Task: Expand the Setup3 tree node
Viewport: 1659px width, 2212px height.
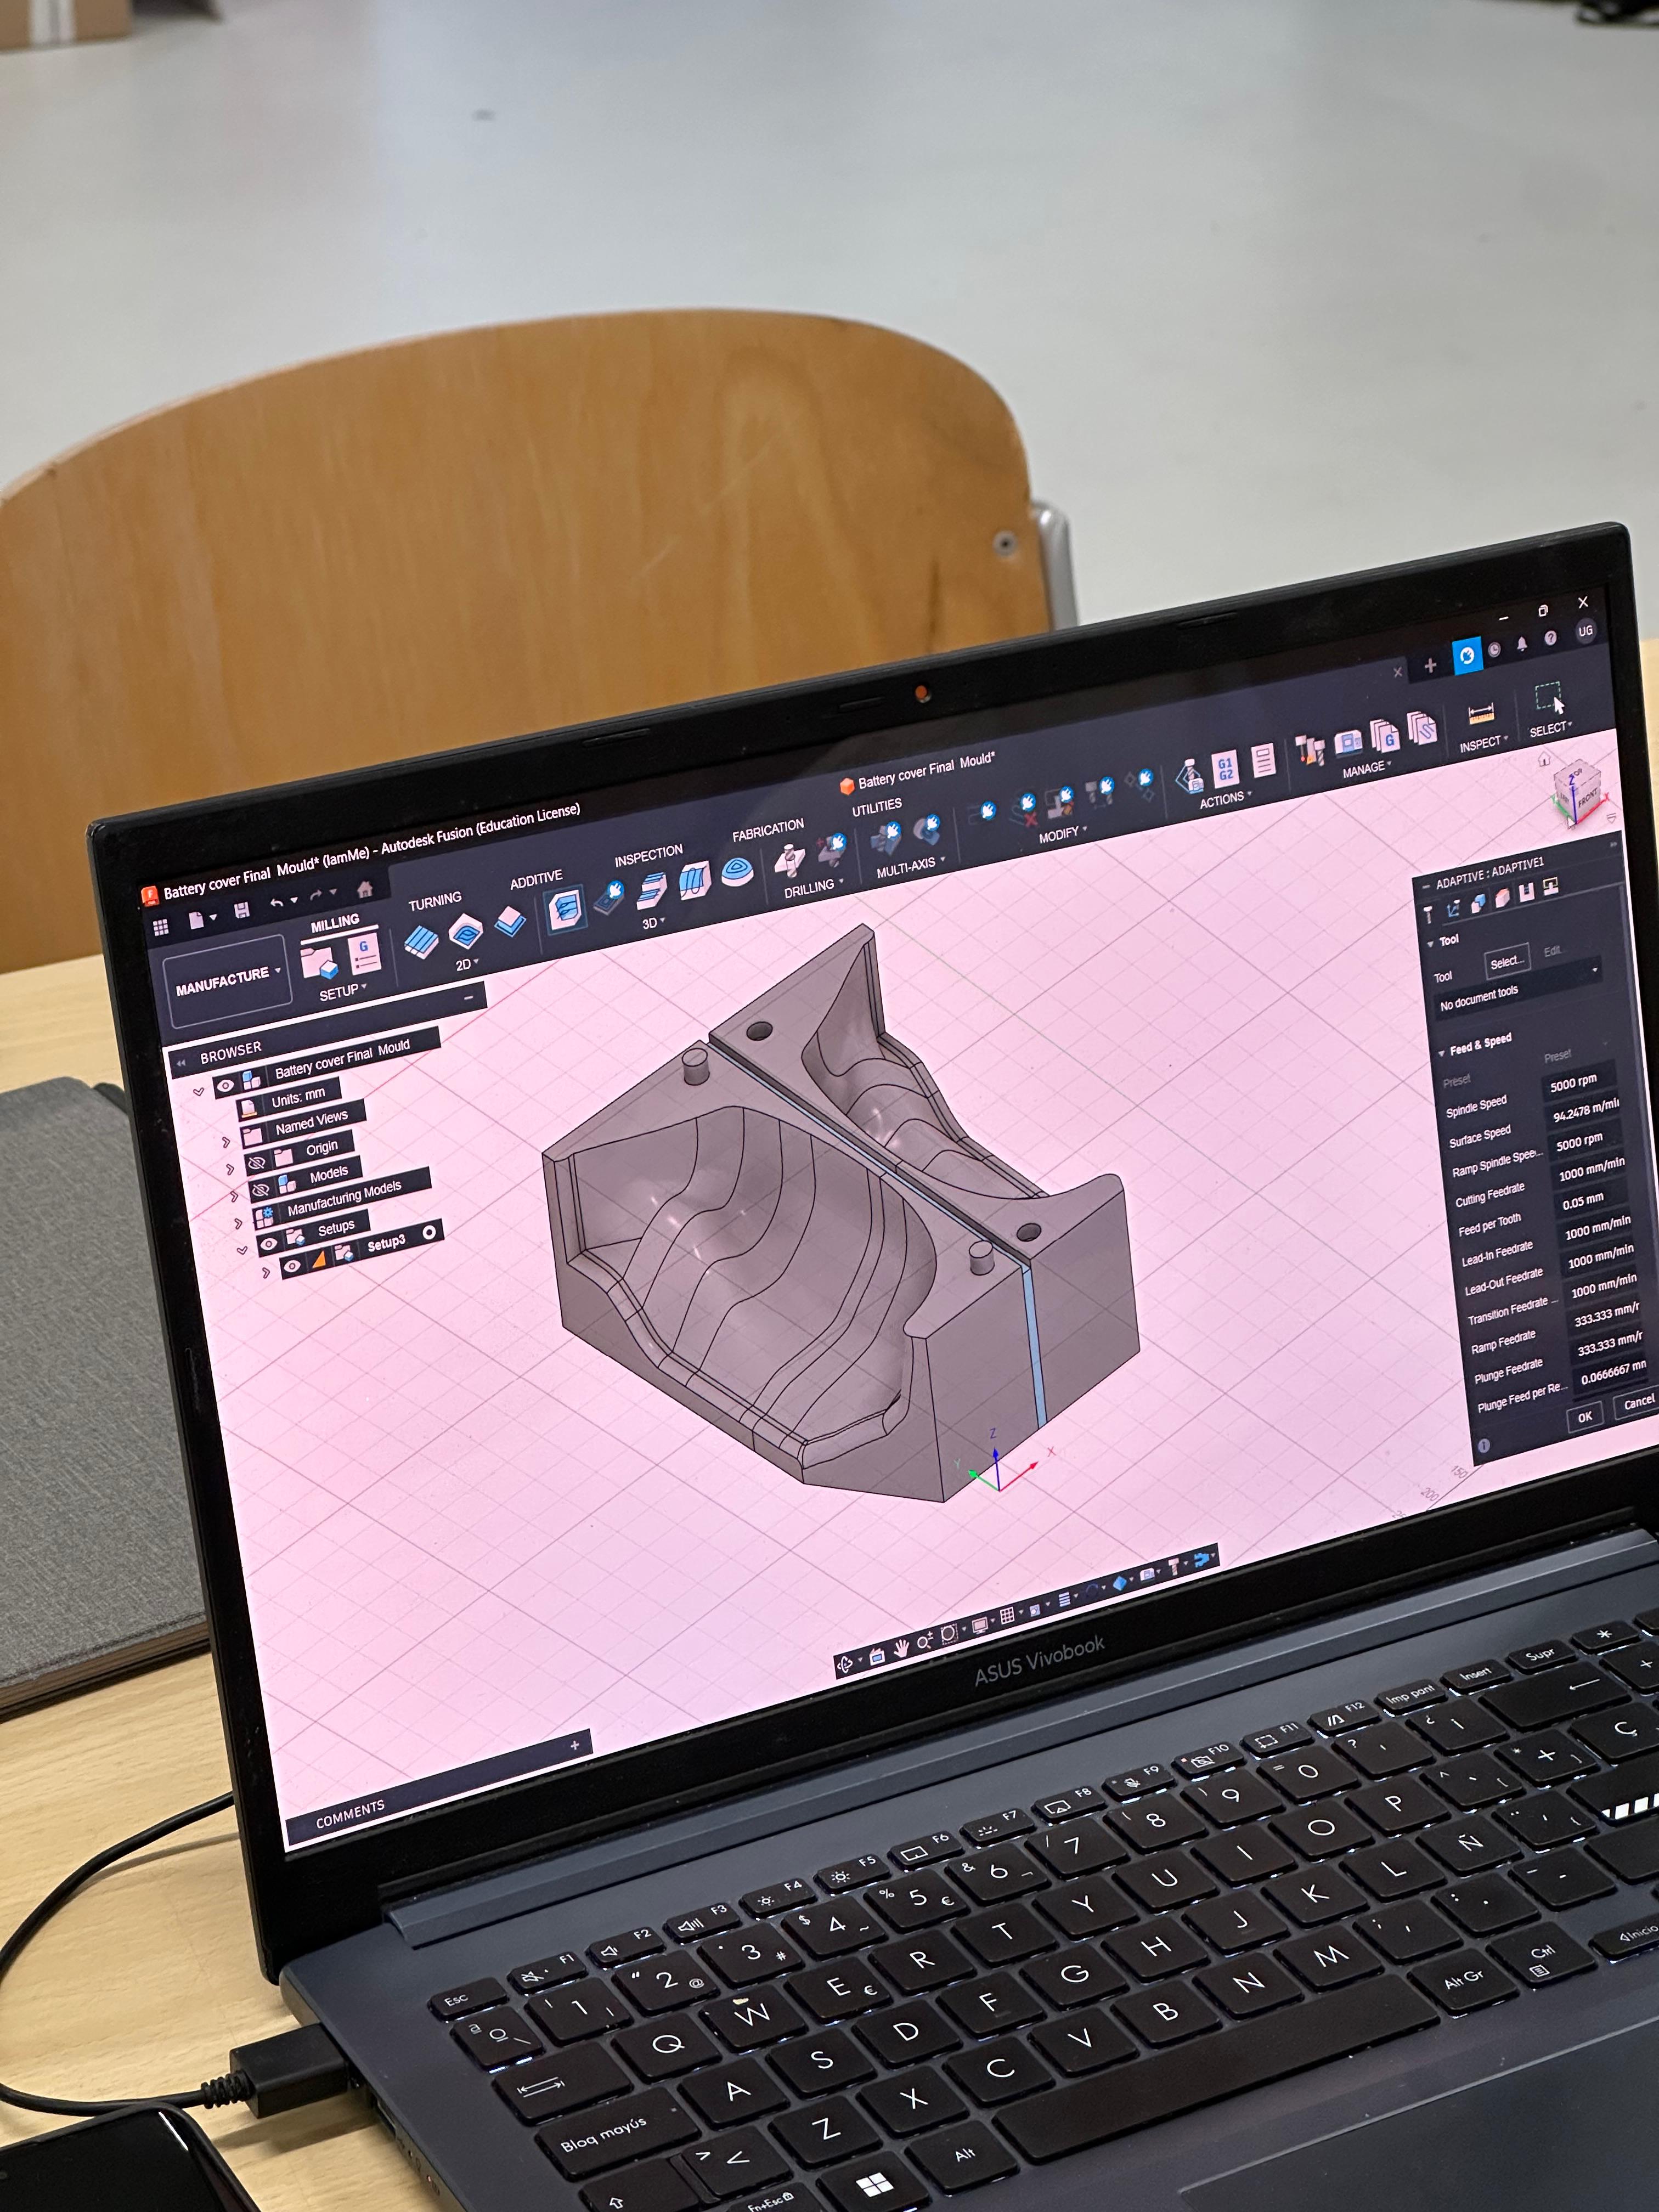Action: (265, 1273)
